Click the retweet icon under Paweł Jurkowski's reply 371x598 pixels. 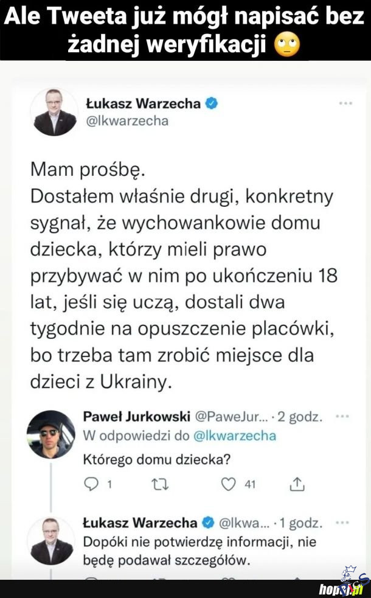[x=159, y=484]
